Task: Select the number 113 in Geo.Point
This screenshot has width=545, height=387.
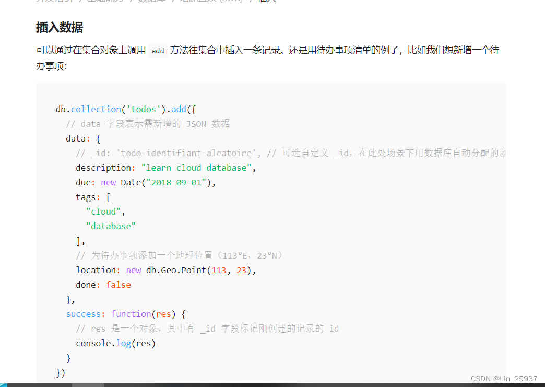Action: [x=219, y=270]
